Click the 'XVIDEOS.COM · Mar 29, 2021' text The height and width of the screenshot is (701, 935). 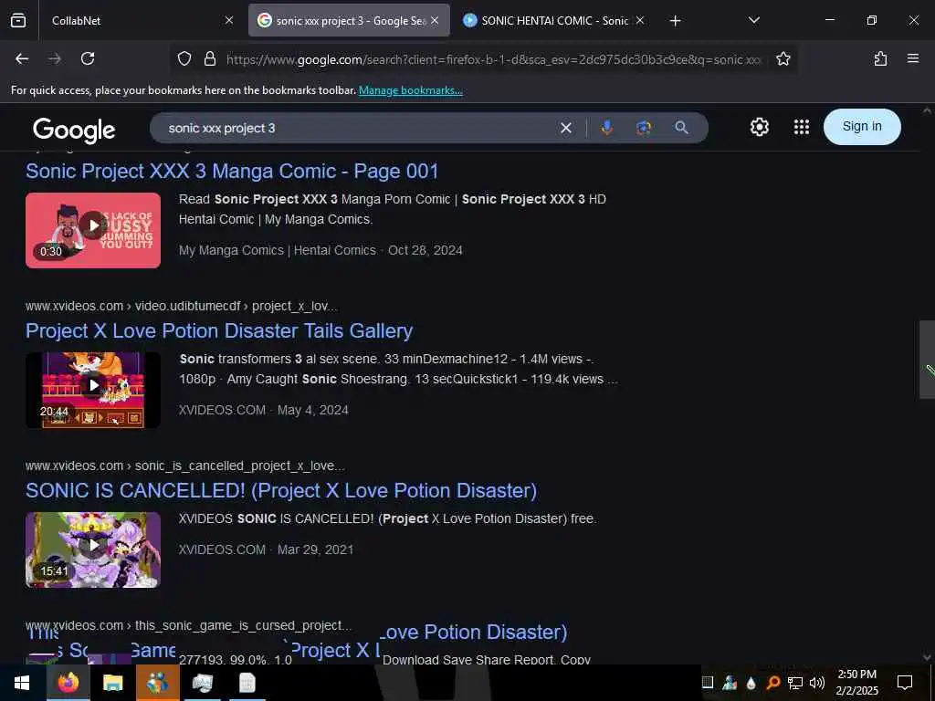[x=266, y=549]
